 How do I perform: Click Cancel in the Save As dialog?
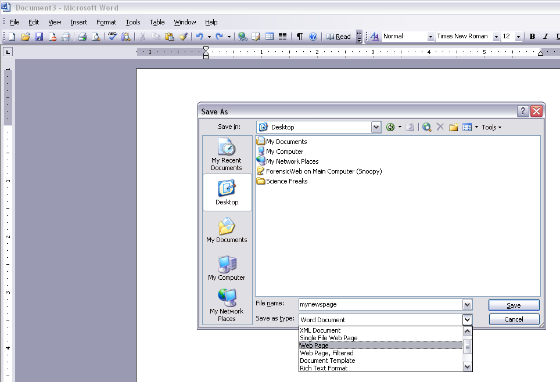point(514,319)
